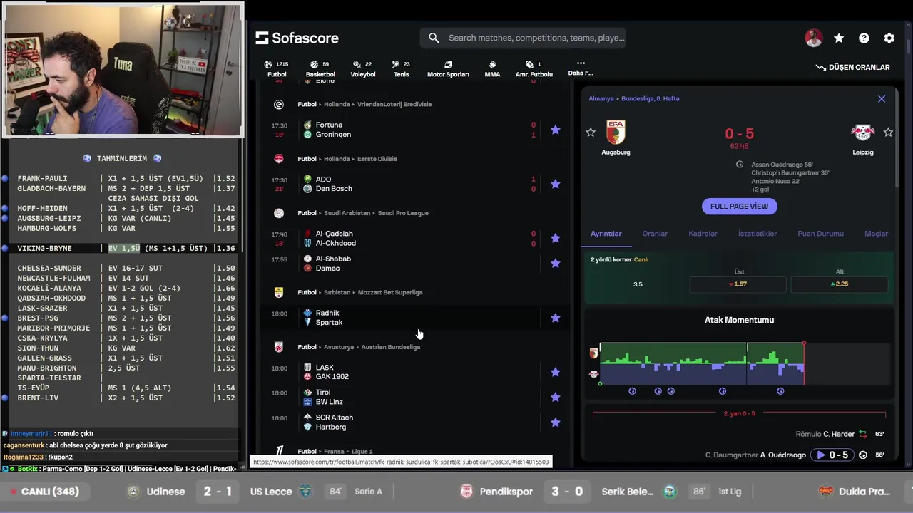Select the Tenis sport category
913x513 pixels.
[x=402, y=68]
